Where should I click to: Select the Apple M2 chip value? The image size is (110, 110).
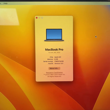click(58, 57)
